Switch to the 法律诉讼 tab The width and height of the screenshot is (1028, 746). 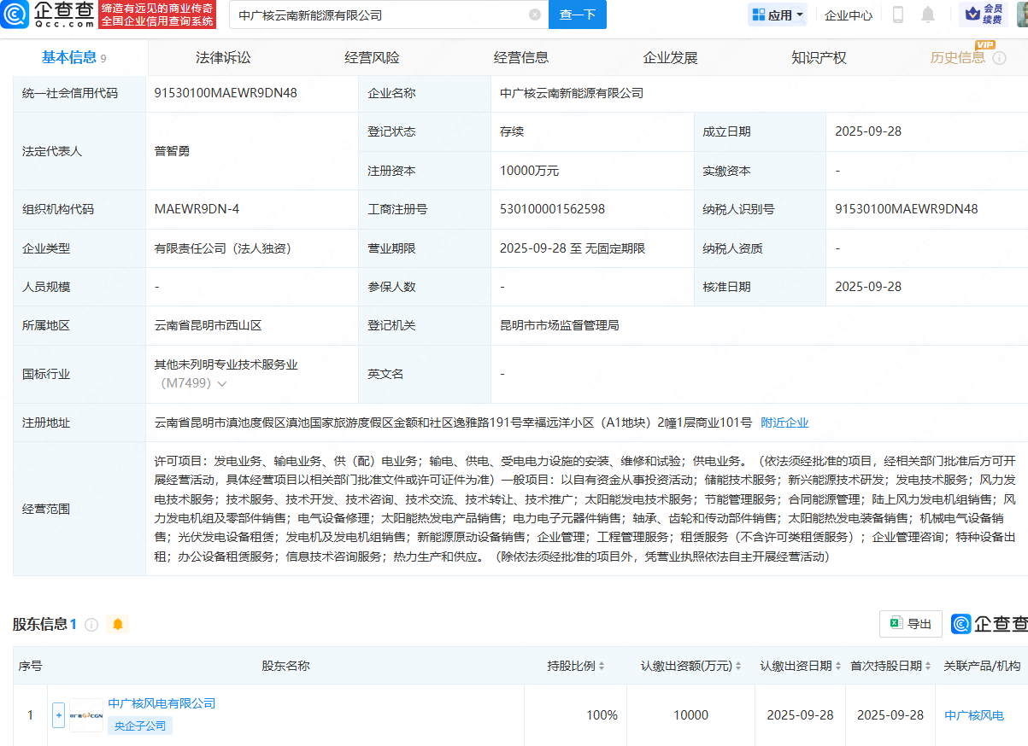[x=223, y=58]
